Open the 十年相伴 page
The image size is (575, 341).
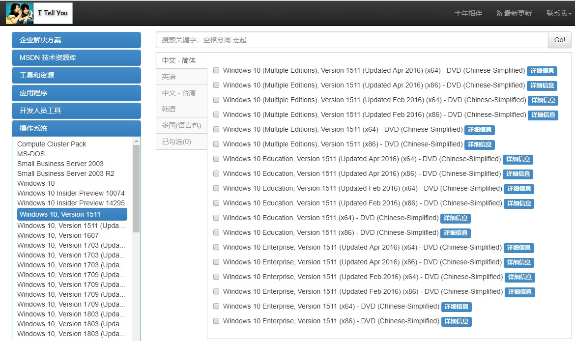468,13
